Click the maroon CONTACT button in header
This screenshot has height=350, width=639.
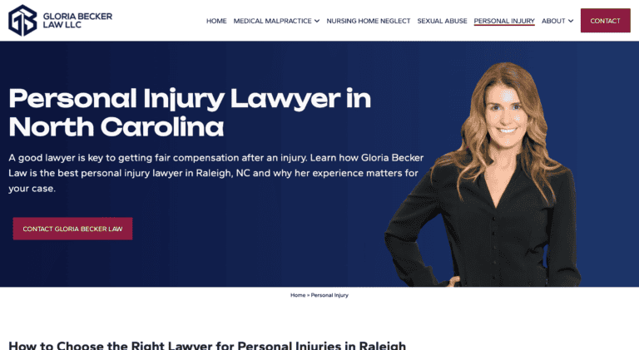(605, 20)
